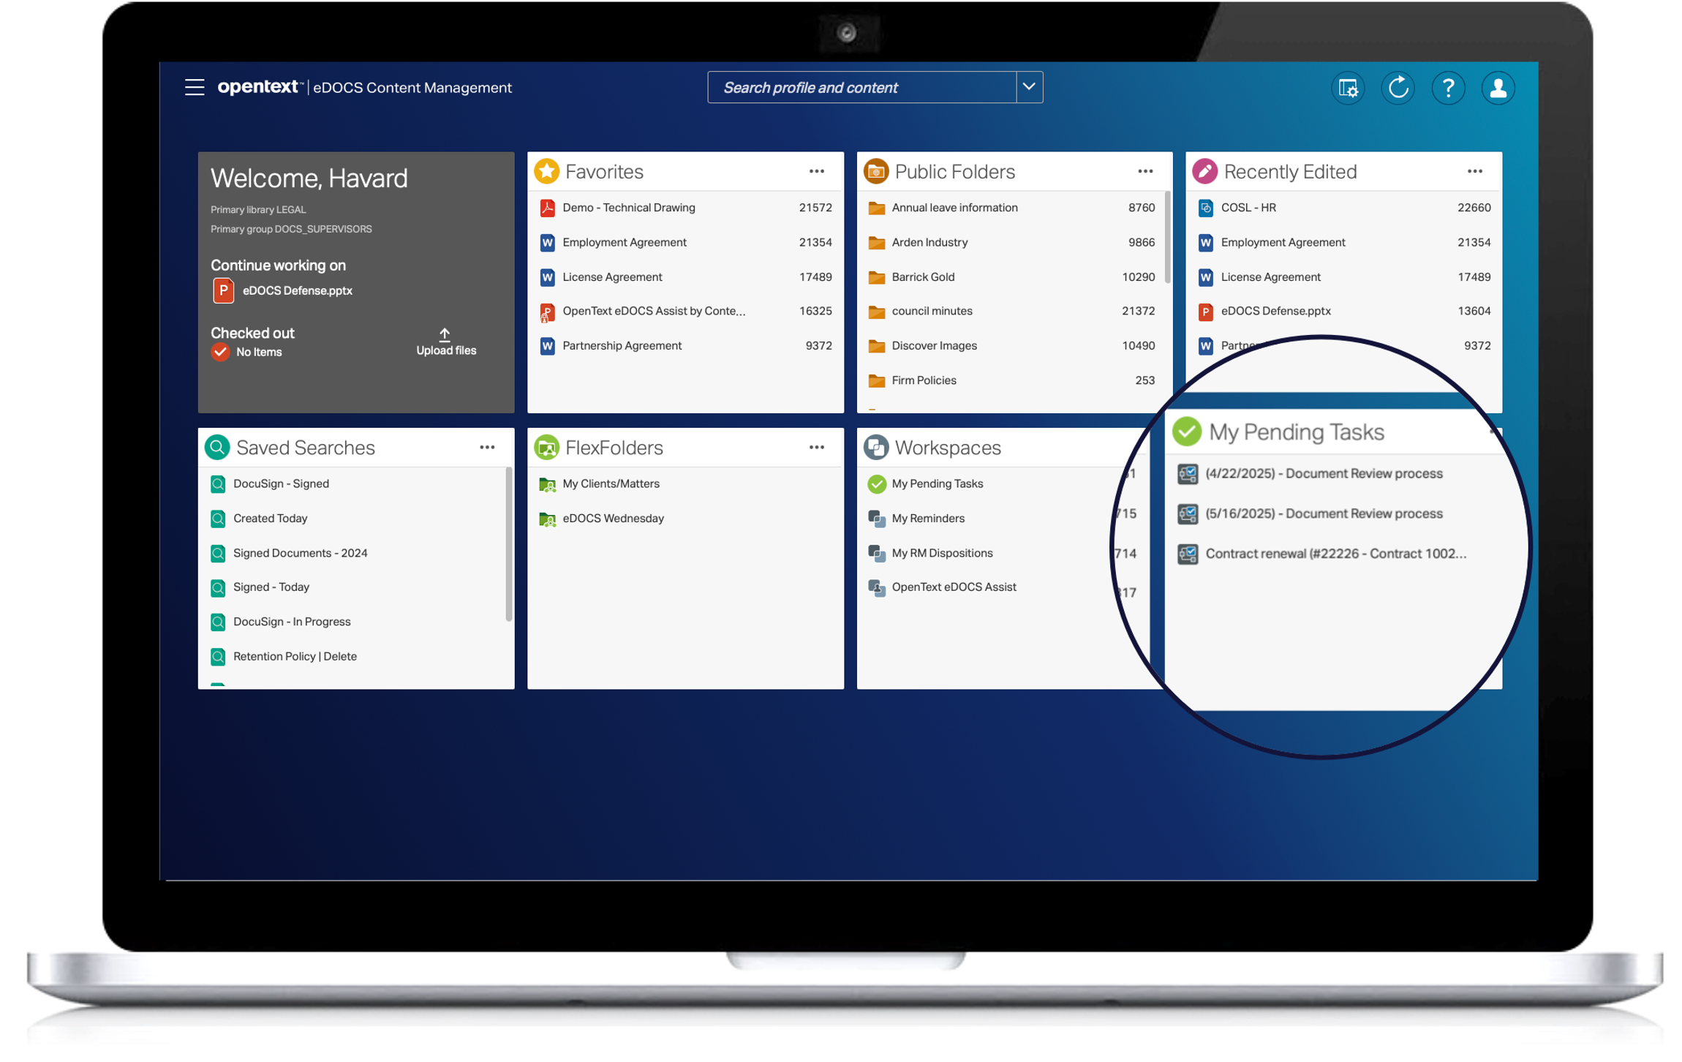Viewport: 1682px width, 1062px height.
Task: Click the My Pending Tasks green check icon
Action: [x=1186, y=432]
